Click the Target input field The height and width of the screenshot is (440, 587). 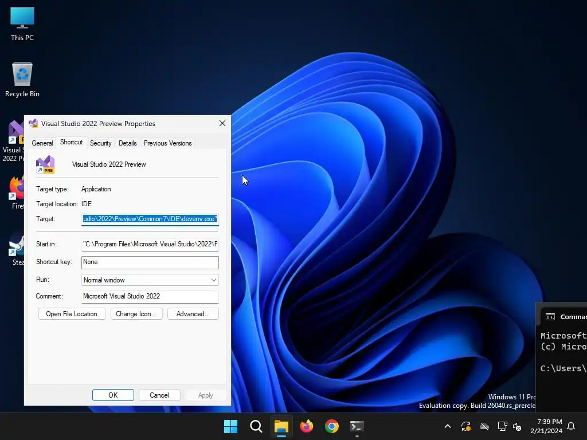150,219
